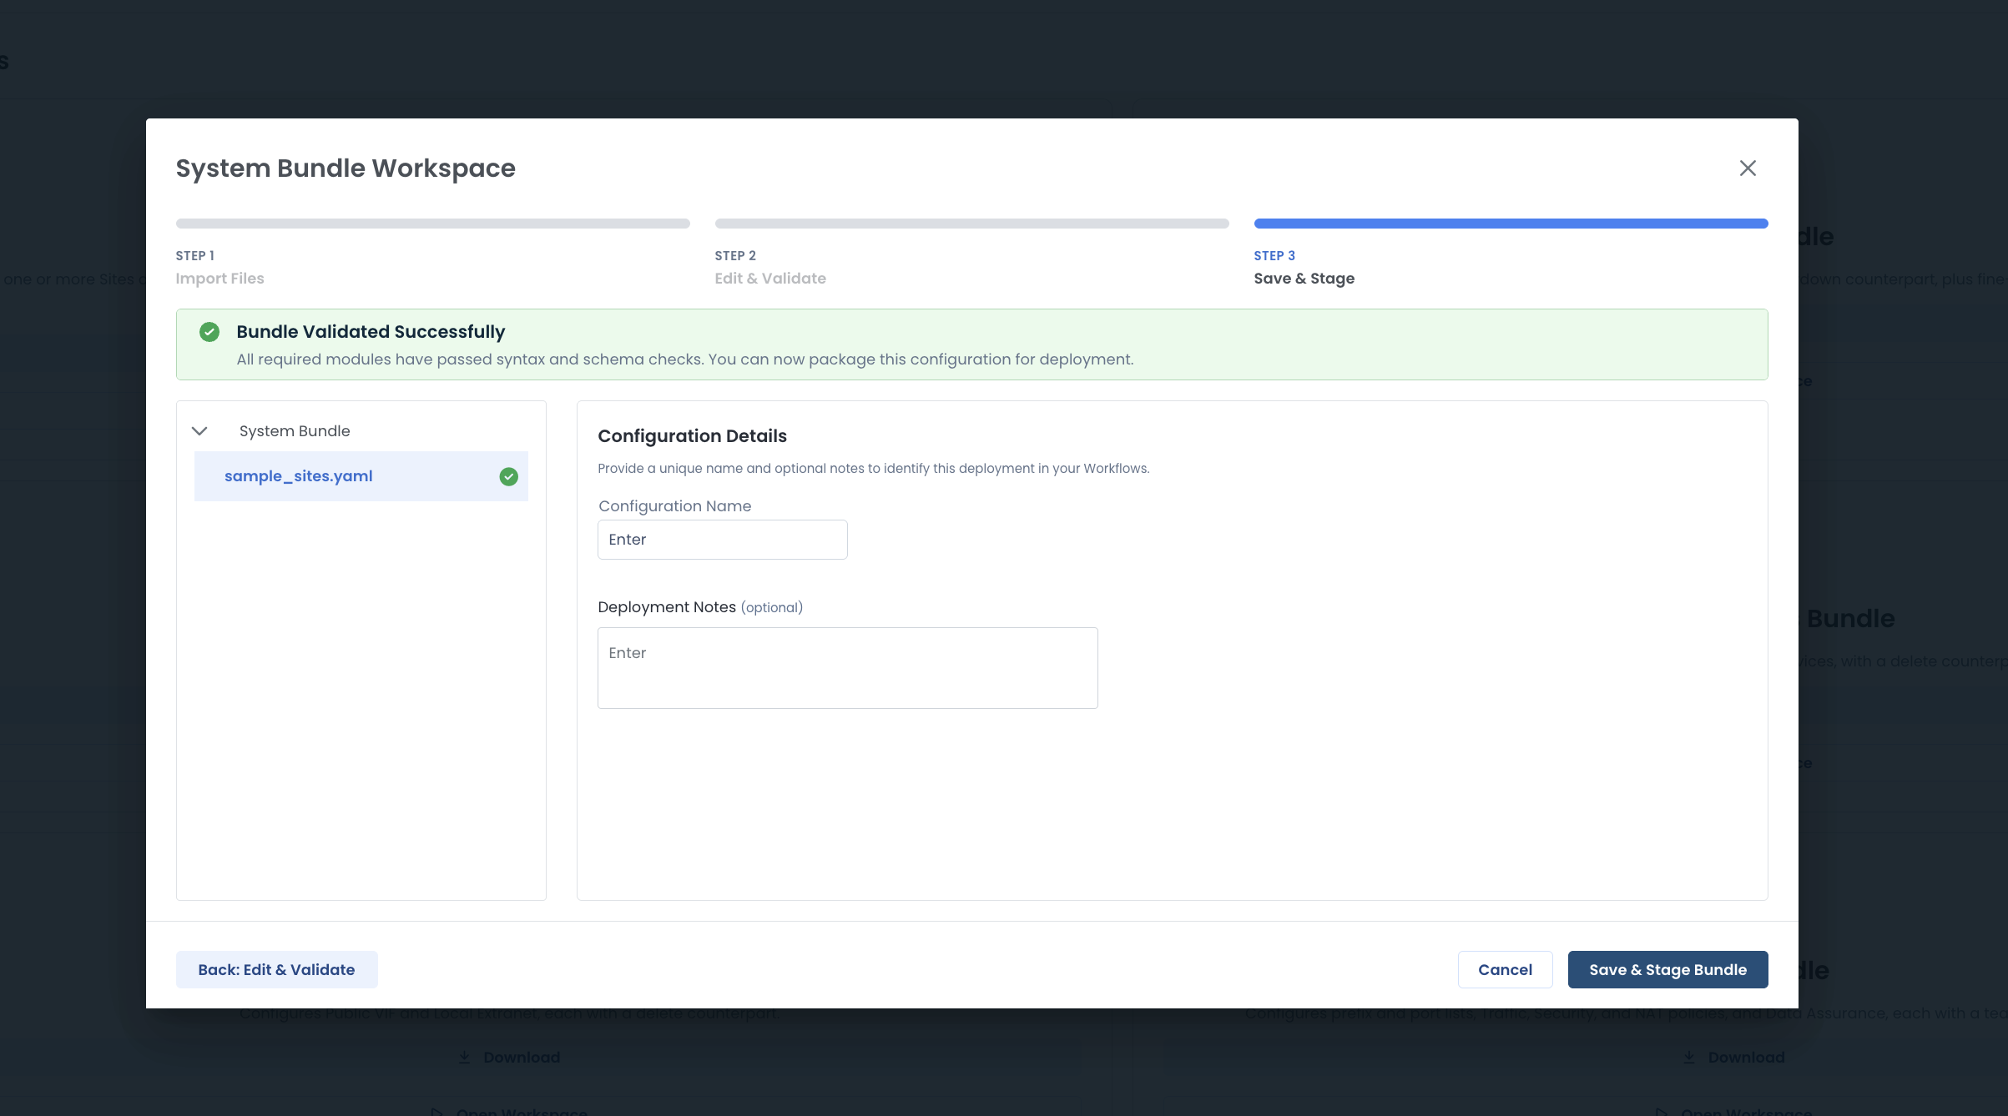Click the Deployment Notes (optional) label
2008x1116 pixels.
click(x=700, y=607)
